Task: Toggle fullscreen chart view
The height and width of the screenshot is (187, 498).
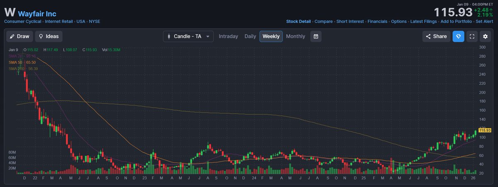Action: pos(471,36)
